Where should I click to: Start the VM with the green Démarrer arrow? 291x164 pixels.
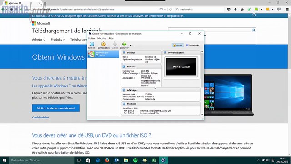click(124, 44)
